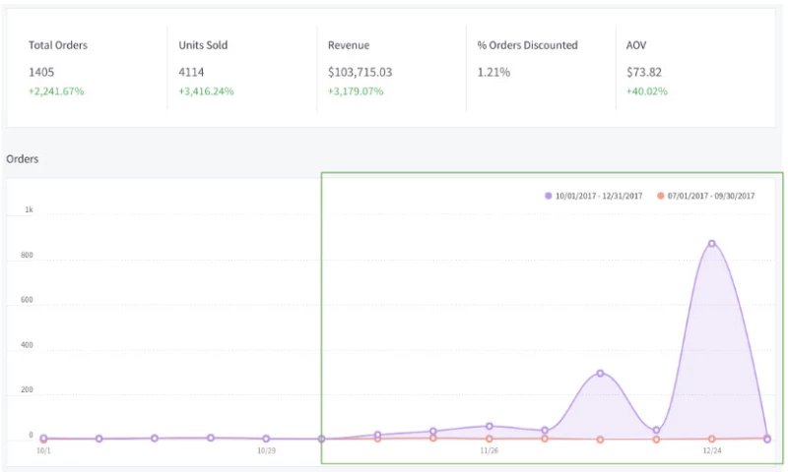The height and width of the screenshot is (472, 788).
Task: Click the orange legend dot for 07/01/2017 - 09/30/2017
Action: click(660, 196)
